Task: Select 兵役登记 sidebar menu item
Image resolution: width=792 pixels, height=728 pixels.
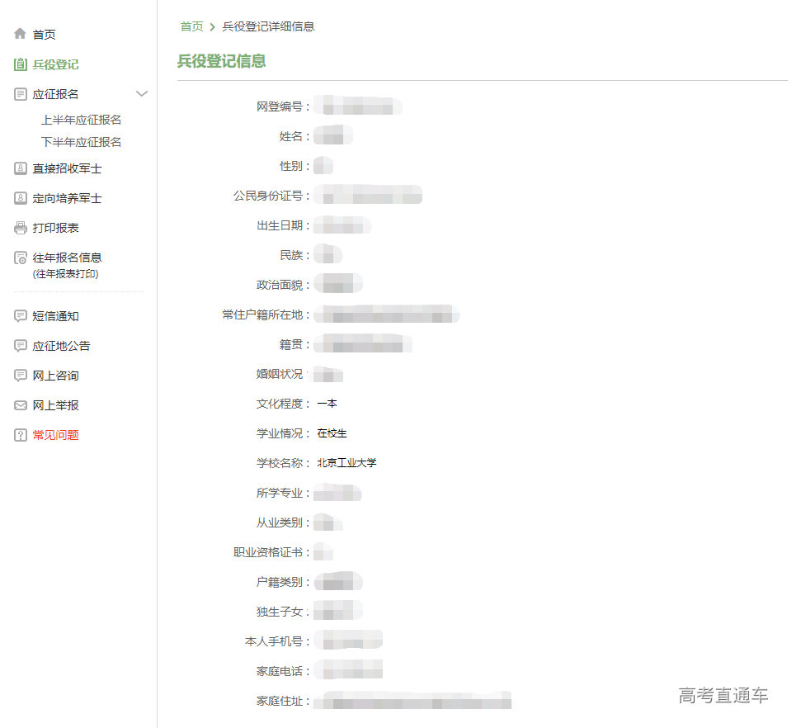Action: [55, 64]
